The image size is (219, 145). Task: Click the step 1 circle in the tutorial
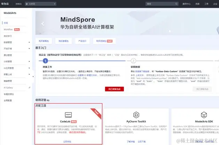pos(45,61)
